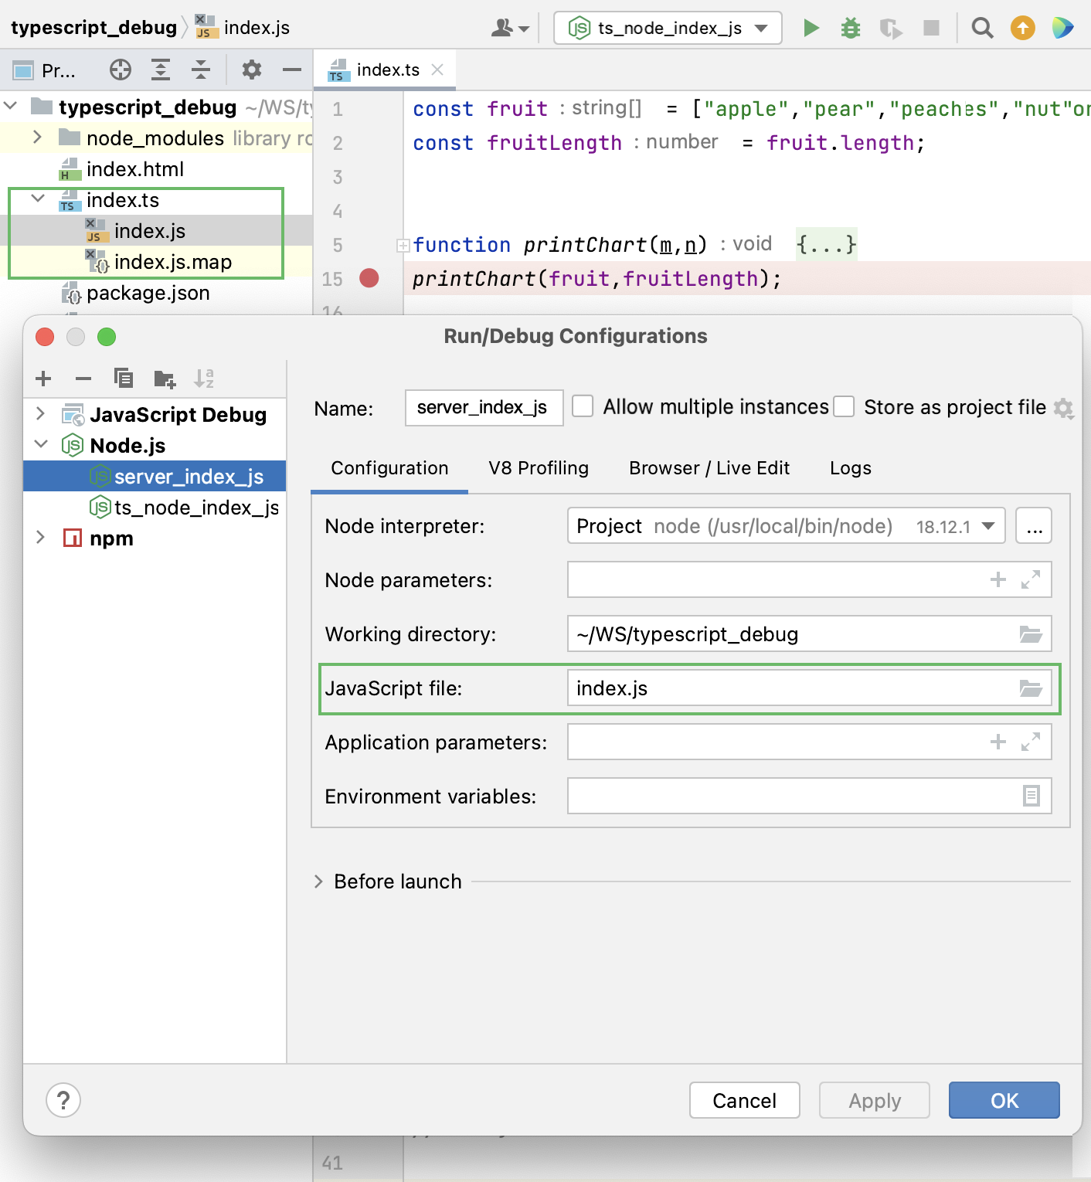Click inside the Name input field
This screenshot has height=1182, width=1091.
pyautogui.click(x=484, y=408)
